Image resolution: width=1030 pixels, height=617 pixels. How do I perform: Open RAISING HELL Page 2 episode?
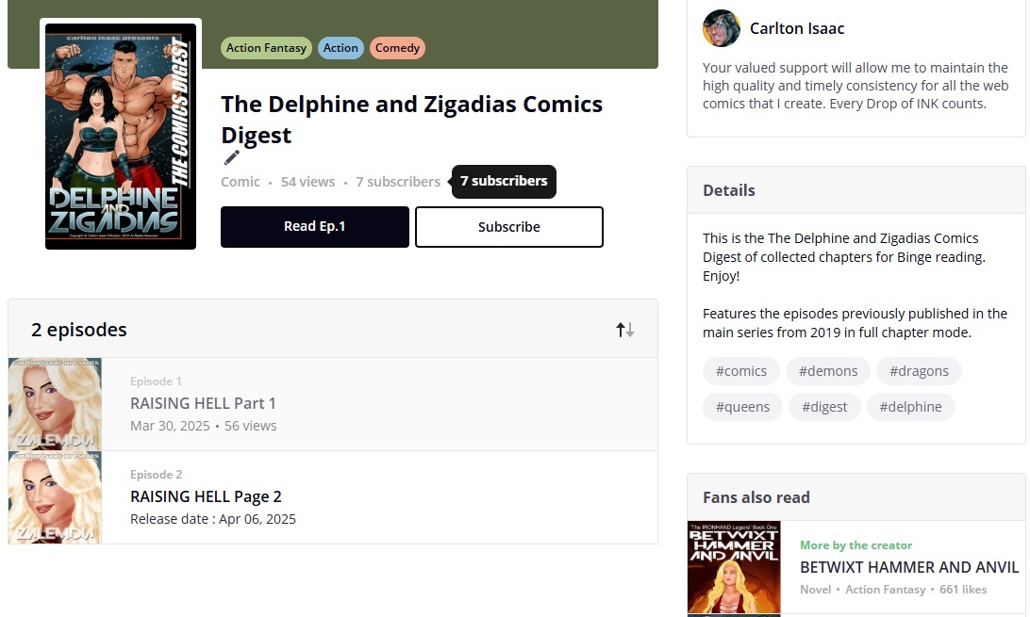pos(206,496)
